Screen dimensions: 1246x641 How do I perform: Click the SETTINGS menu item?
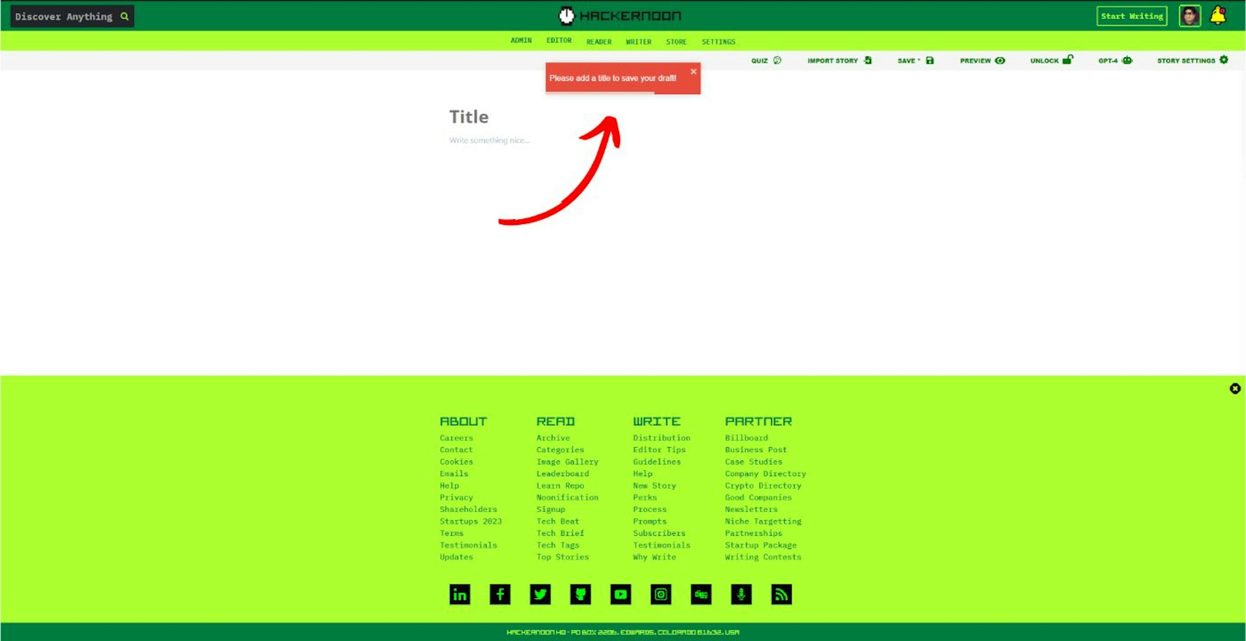718,41
